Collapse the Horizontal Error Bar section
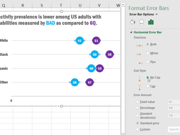 coord(131,32)
